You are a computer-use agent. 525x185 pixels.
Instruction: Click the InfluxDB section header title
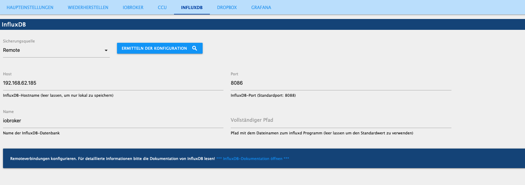14,24
